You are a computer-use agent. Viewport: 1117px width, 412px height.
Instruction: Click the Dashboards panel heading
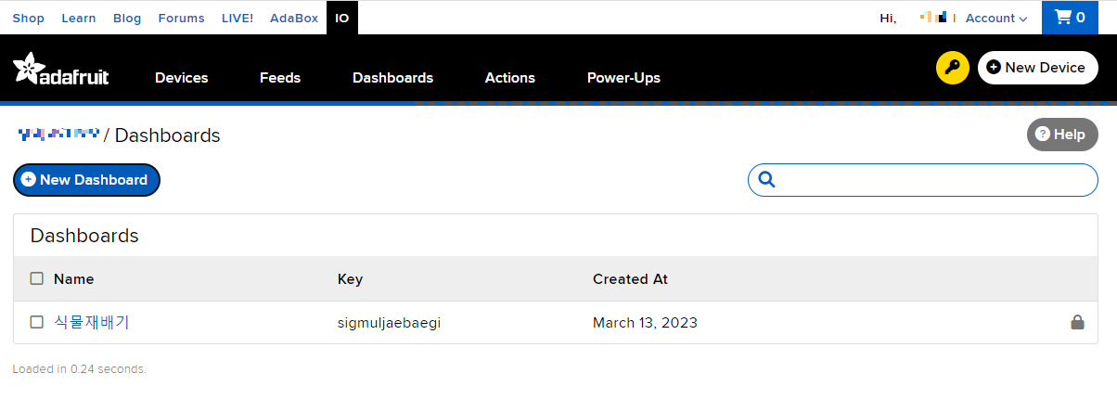[x=84, y=236]
